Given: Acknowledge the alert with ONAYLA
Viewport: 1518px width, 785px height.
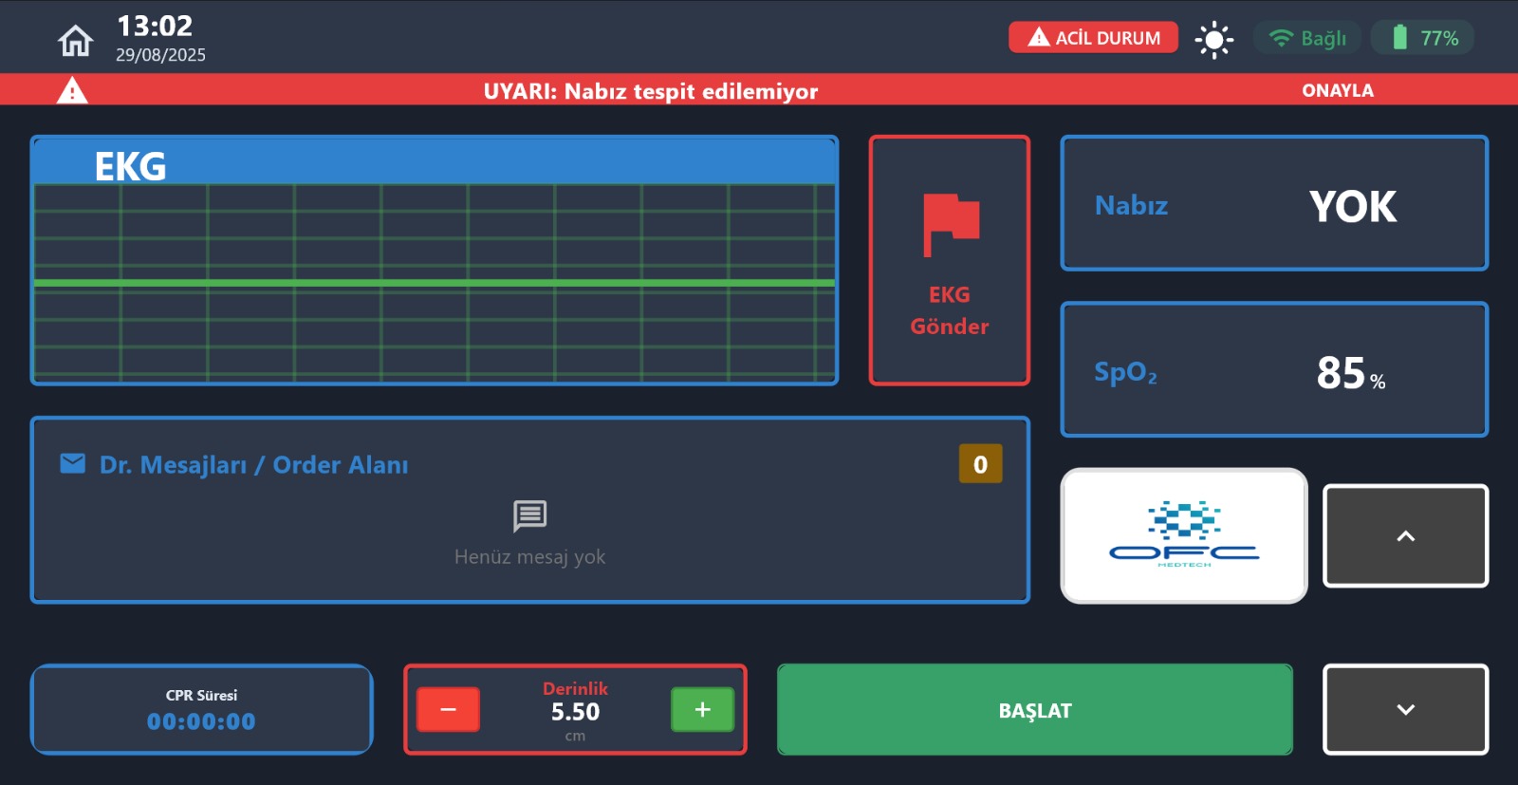Looking at the screenshot, I should [x=1337, y=91].
